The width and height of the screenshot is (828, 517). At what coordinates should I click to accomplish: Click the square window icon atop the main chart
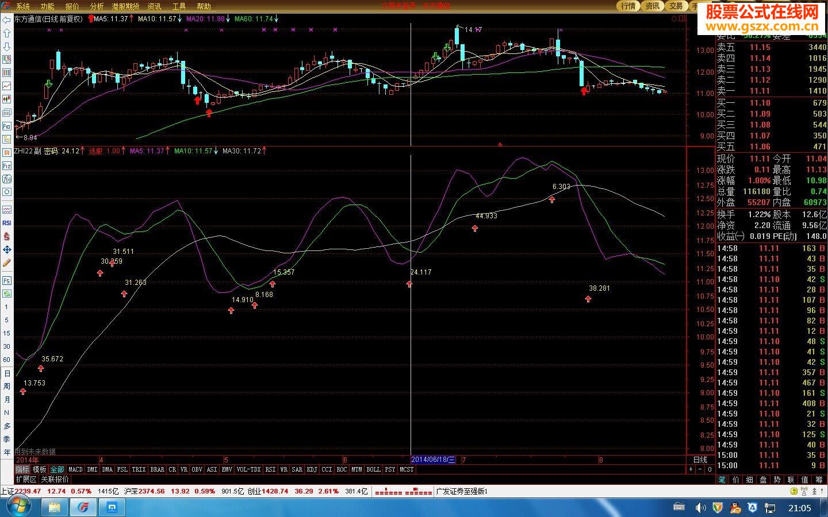coord(683,18)
